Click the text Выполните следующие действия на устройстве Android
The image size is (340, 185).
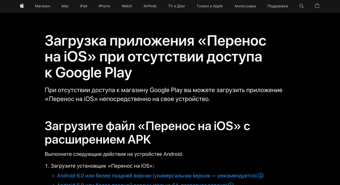[114, 154]
